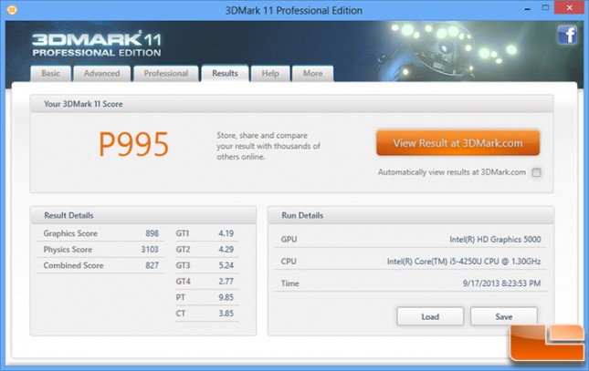Go to the More tab
The image size is (589, 371).
pos(313,74)
